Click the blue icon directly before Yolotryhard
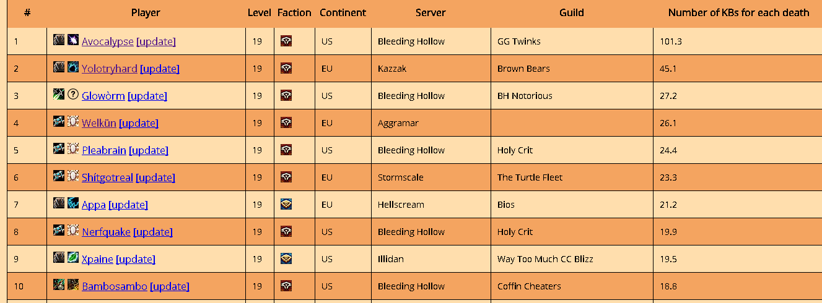The height and width of the screenshot is (303, 822). pyautogui.click(x=73, y=68)
